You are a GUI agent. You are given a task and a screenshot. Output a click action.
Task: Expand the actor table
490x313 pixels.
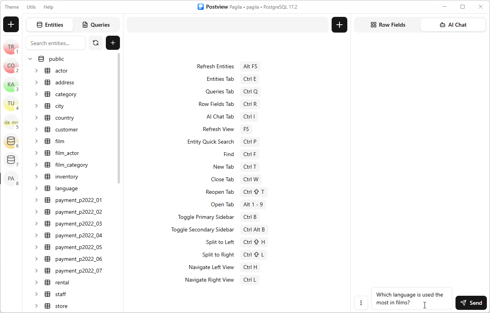click(x=36, y=71)
